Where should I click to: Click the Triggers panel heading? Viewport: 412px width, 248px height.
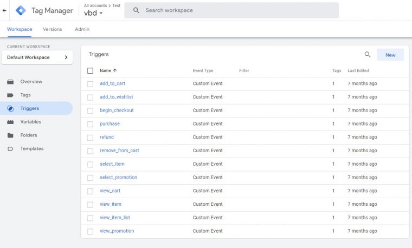99,54
